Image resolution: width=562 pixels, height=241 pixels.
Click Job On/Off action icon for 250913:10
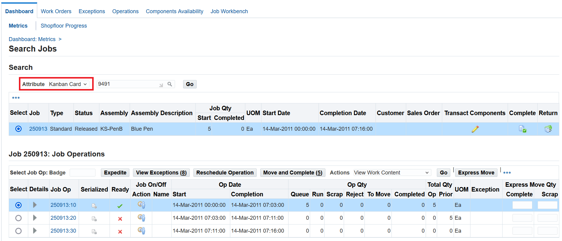click(x=141, y=205)
